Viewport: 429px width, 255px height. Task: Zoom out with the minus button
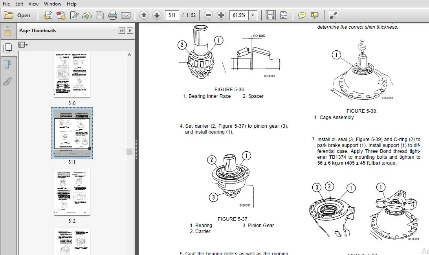[x=208, y=15]
